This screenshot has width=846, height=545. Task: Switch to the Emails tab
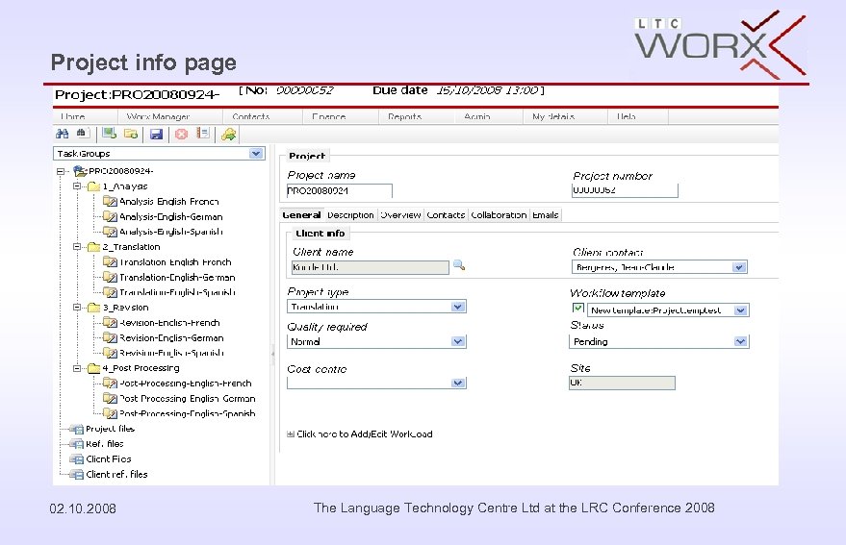[546, 215]
